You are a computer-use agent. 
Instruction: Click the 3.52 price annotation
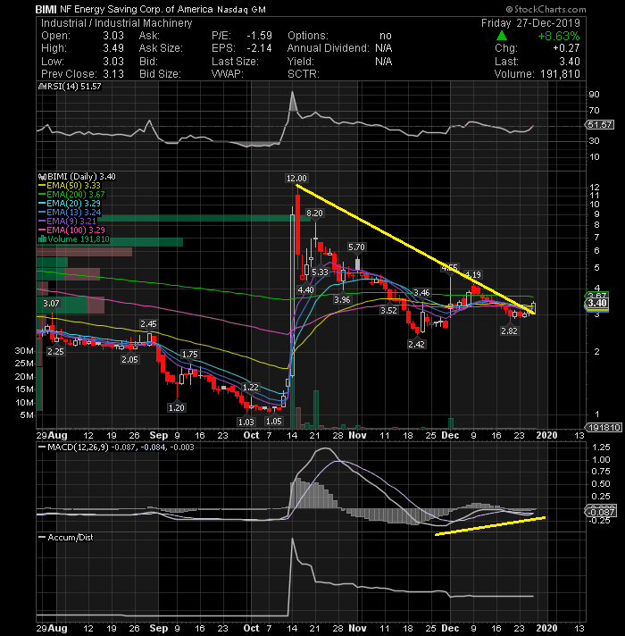pyautogui.click(x=388, y=310)
